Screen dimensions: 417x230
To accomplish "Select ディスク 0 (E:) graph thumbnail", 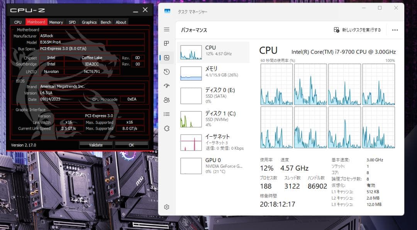I will [191, 96].
